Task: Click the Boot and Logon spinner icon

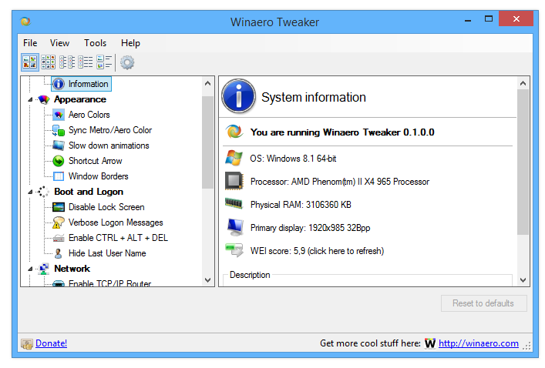Action: point(44,192)
